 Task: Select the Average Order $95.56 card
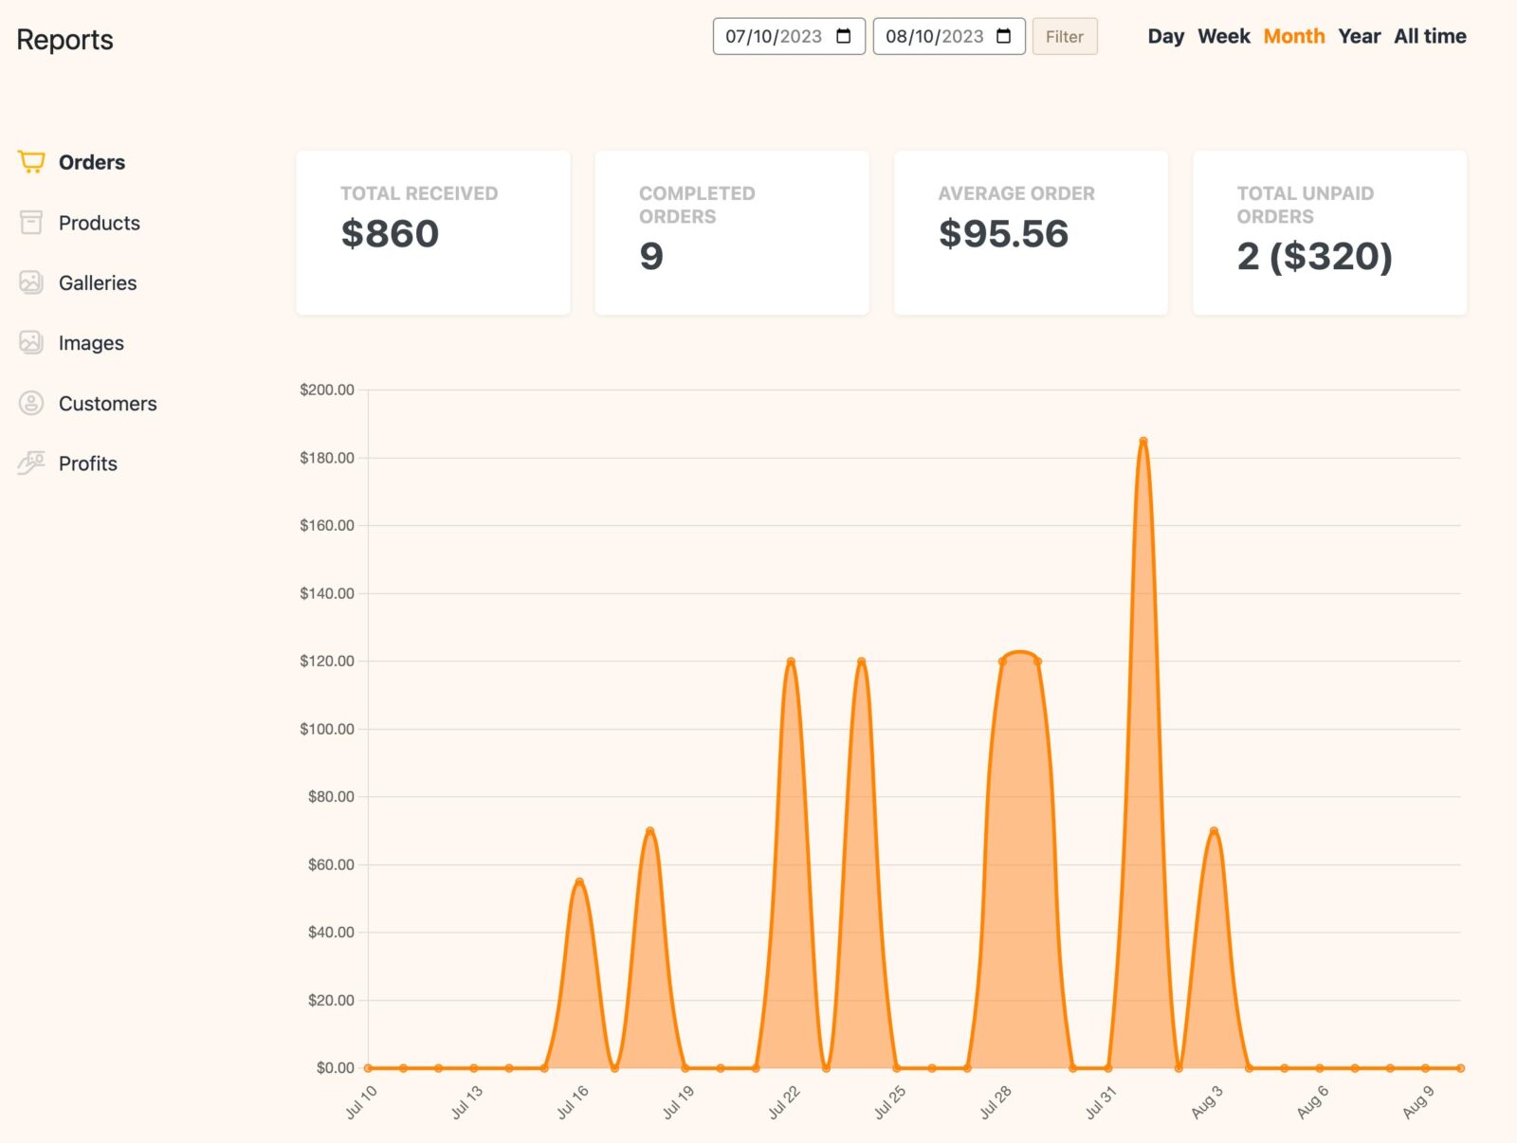(x=1031, y=232)
